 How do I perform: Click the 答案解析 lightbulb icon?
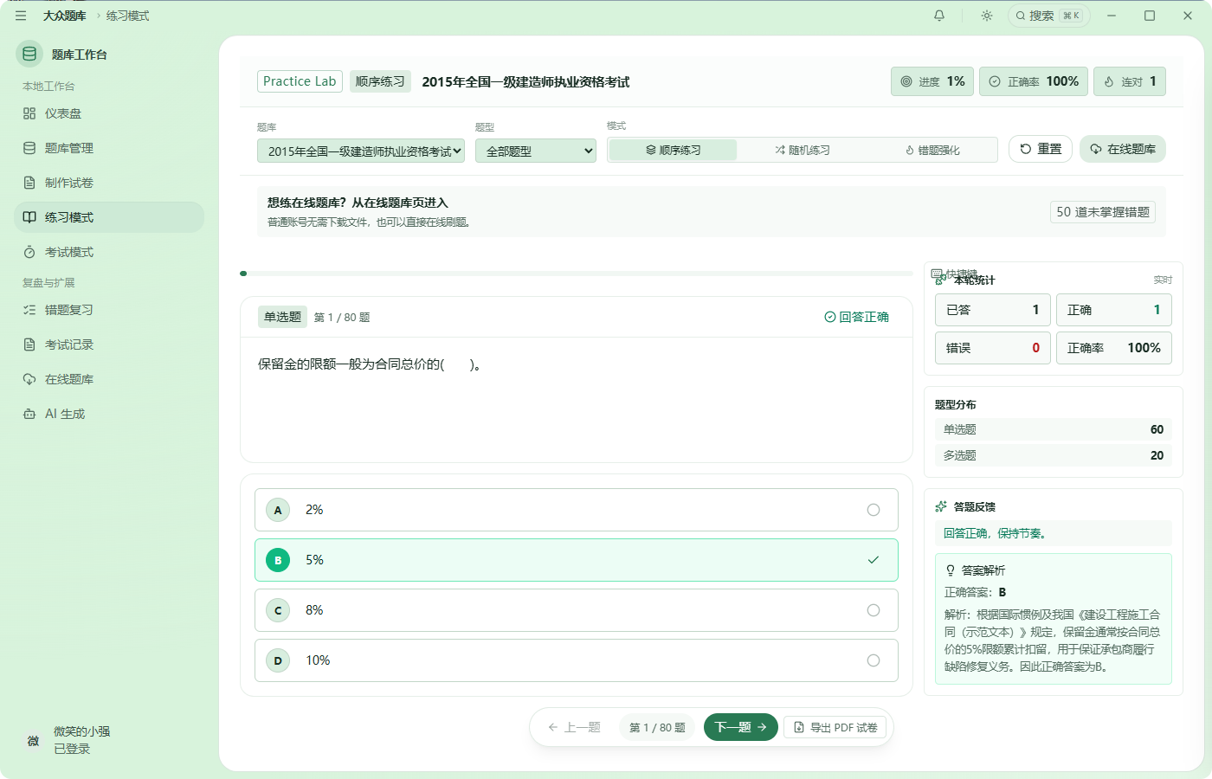coord(951,570)
